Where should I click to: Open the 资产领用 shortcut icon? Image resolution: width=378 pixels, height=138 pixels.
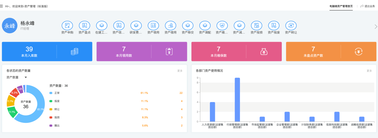(153, 25)
